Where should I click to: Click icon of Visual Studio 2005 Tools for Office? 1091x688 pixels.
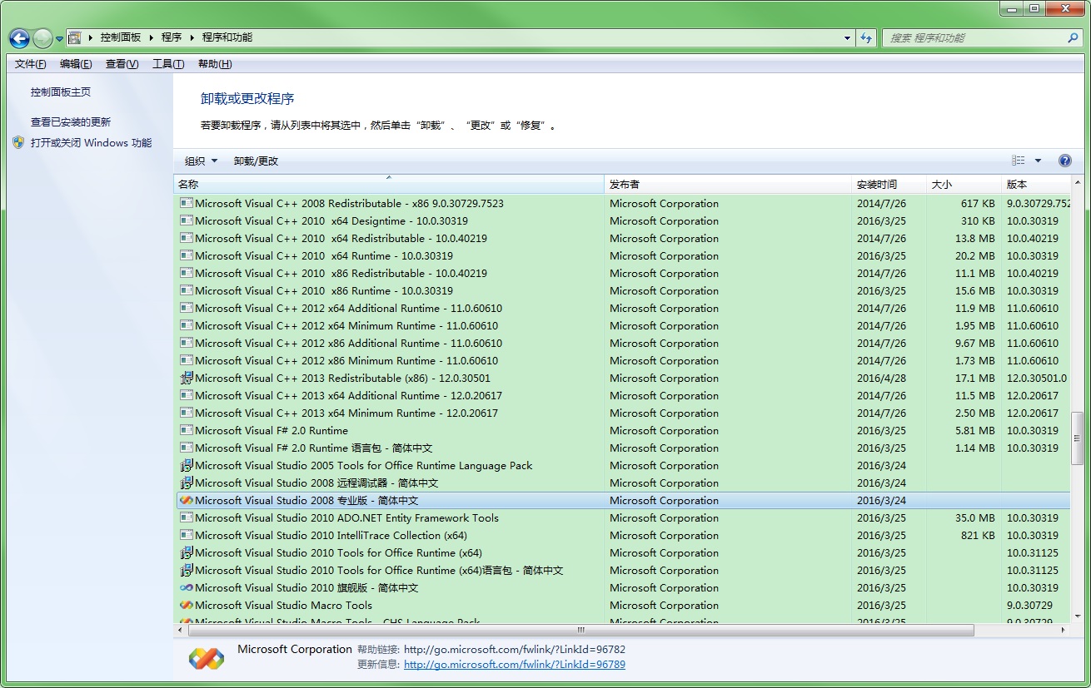point(187,465)
